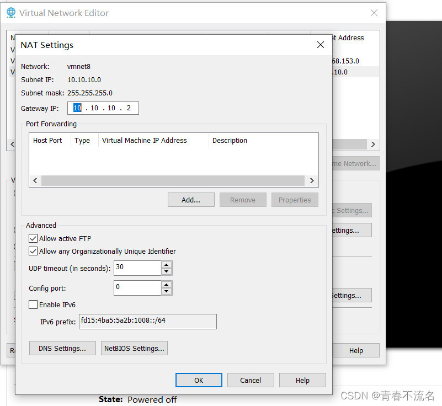Image resolution: width=442 pixels, height=406 pixels.
Task: Click the Subnet mask value 255.255.255.0
Action: pyautogui.click(x=89, y=93)
